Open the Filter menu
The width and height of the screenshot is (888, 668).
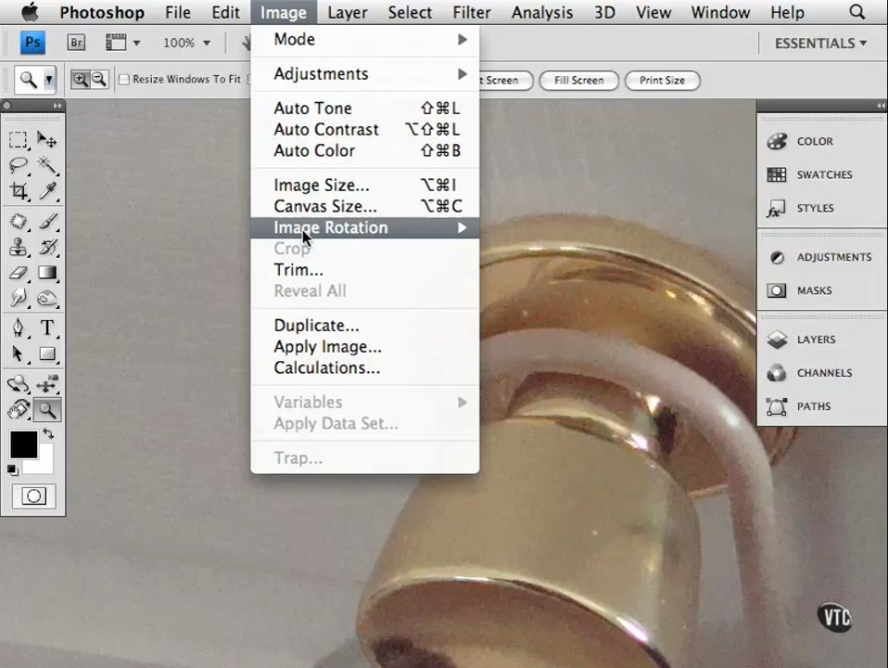click(x=472, y=12)
